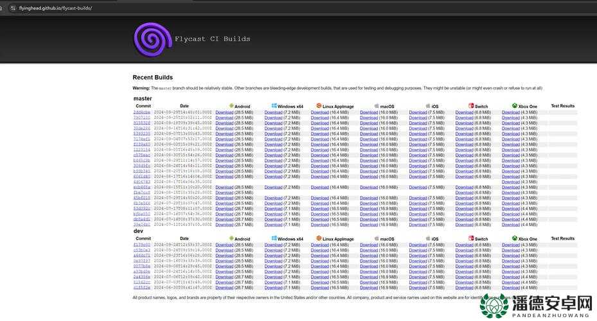Open the commit link for dev build 2024-09-23

point(141,256)
